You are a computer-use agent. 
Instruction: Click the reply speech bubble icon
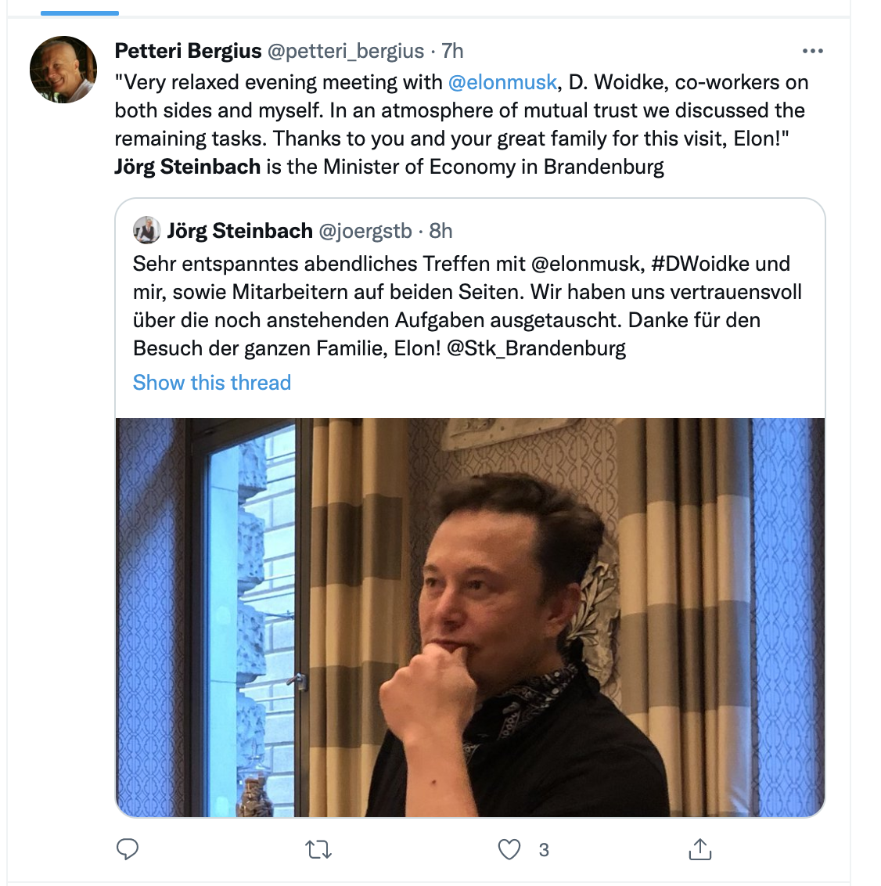[128, 849]
